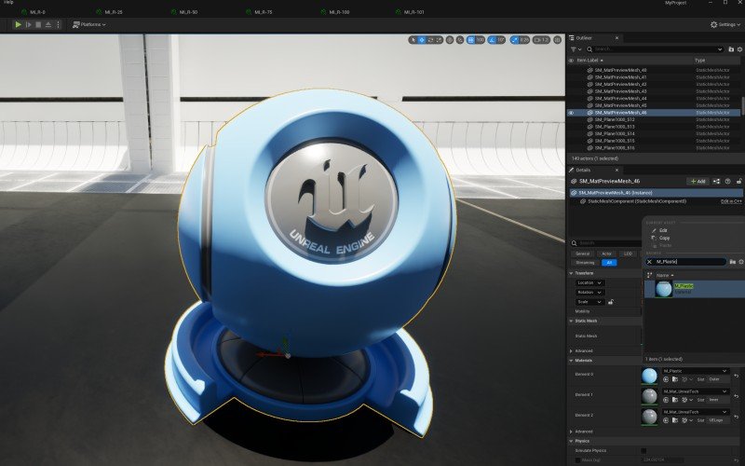This screenshot has height=466, width=745.
Task: Open the ML_R-0 level tab
Action: (34, 12)
